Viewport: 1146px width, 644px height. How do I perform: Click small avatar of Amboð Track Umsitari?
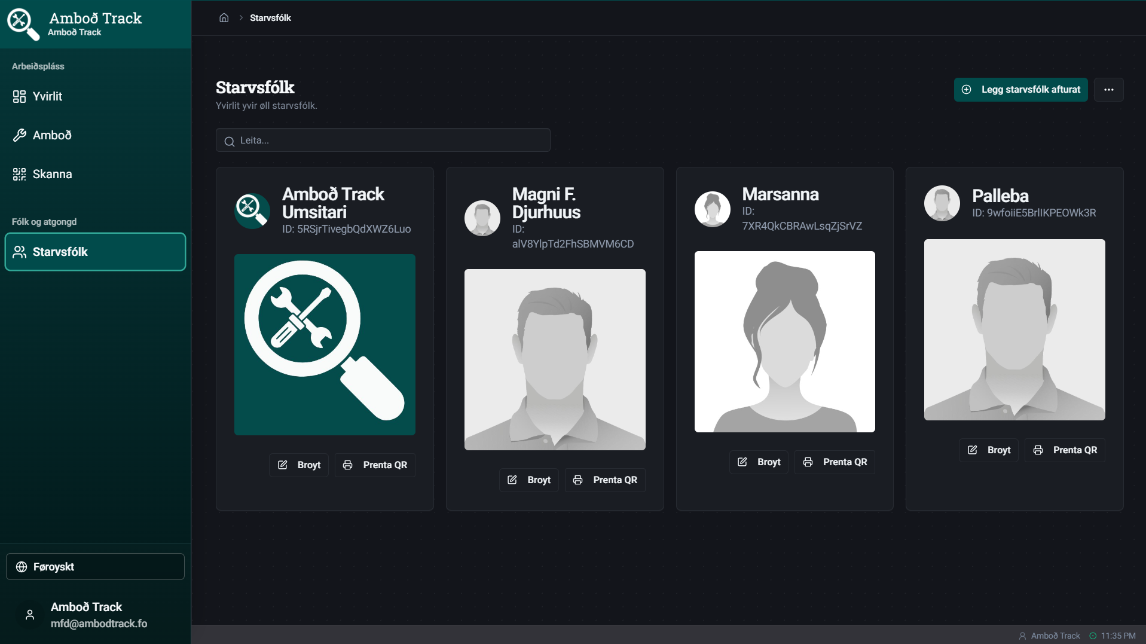pyautogui.click(x=252, y=211)
